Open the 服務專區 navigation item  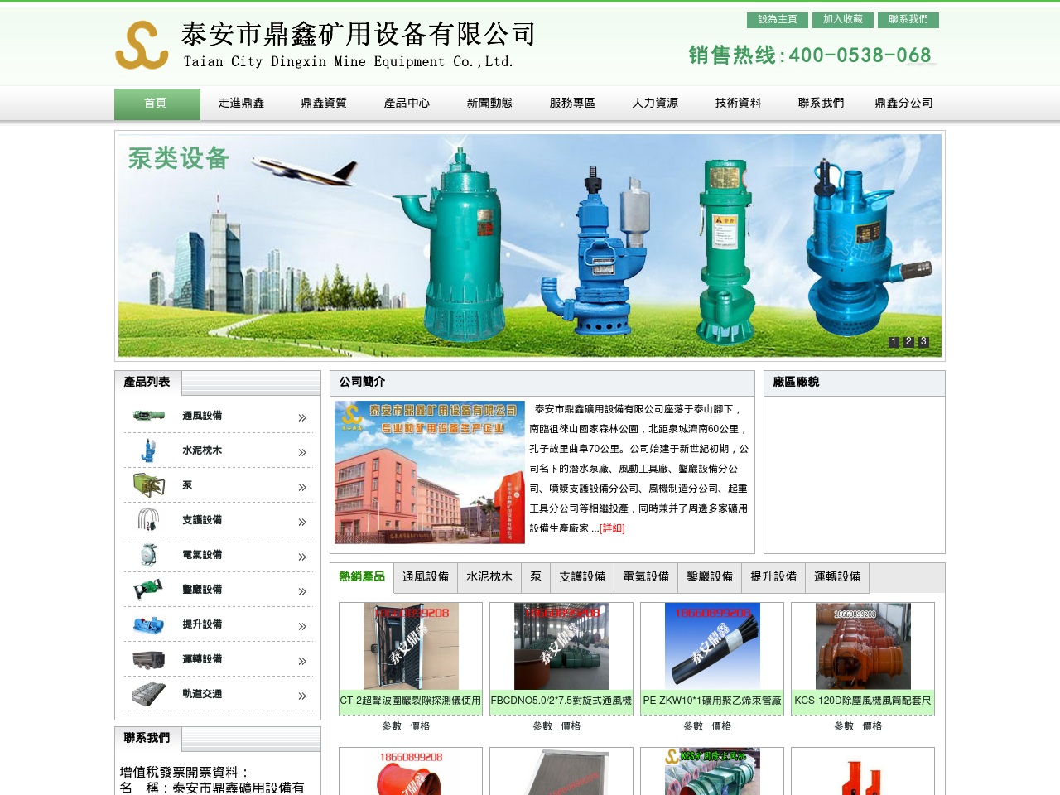click(x=572, y=104)
